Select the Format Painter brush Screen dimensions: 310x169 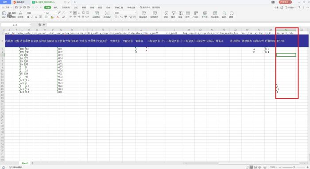pos(20,13)
